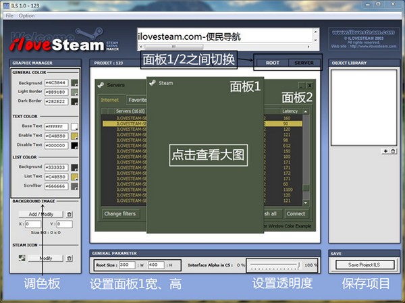Delete background image with trash icon
The height and width of the screenshot is (303, 405).
point(70,214)
